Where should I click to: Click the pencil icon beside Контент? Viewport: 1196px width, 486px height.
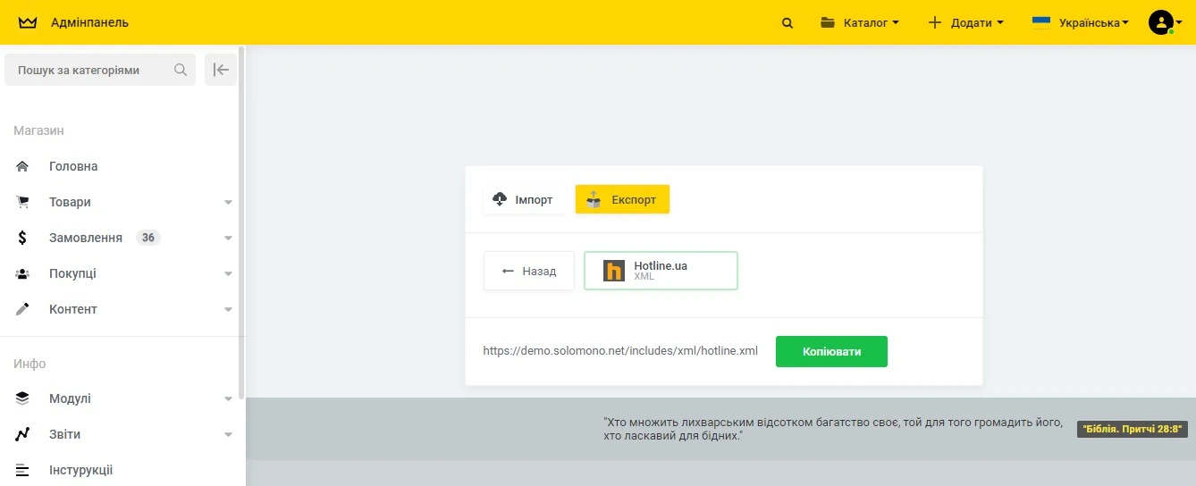point(22,309)
